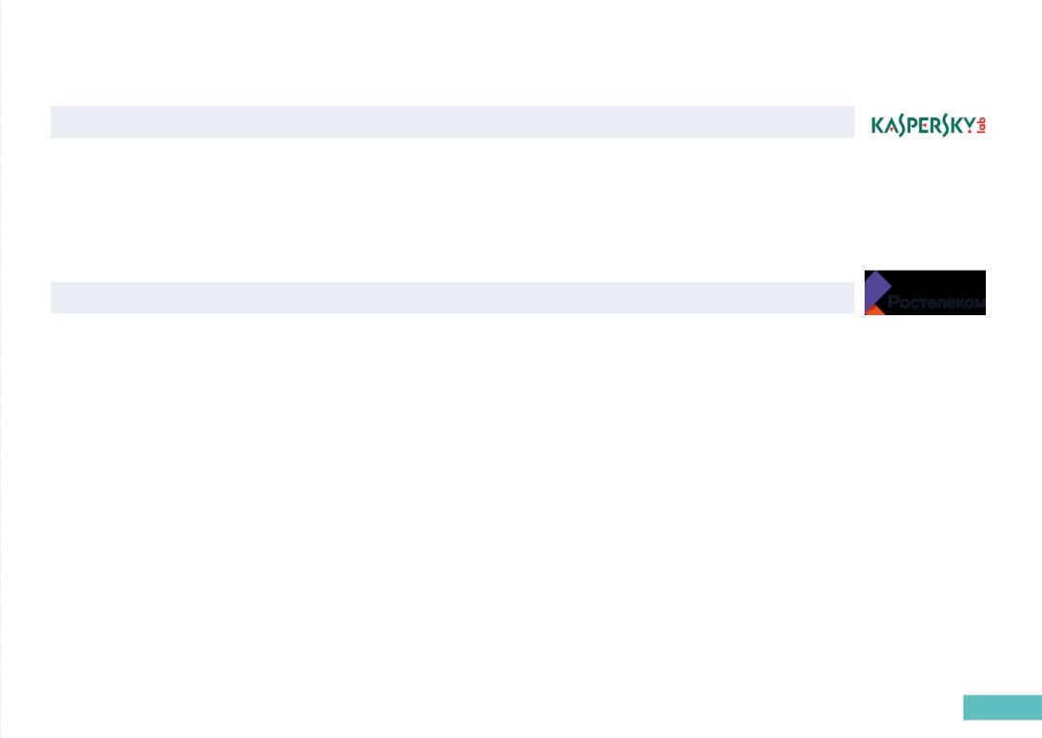The width and height of the screenshot is (1042, 738).
Task: Click the red triangle under Kaspersky's A
Action: pyautogui.click(x=891, y=129)
